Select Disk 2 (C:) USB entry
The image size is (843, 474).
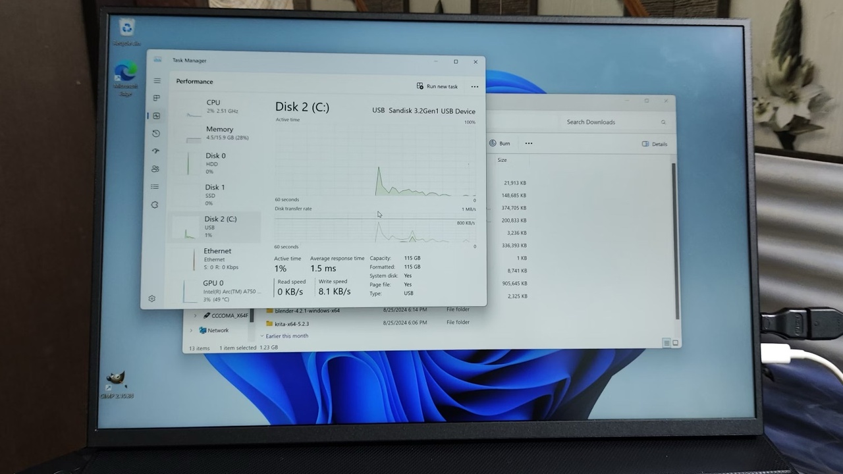(x=215, y=227)
